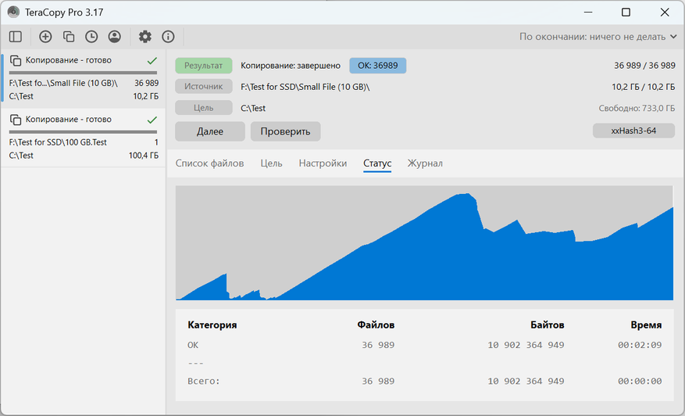Click the copy files toolbar icon
685x416 pixels.
69,37
